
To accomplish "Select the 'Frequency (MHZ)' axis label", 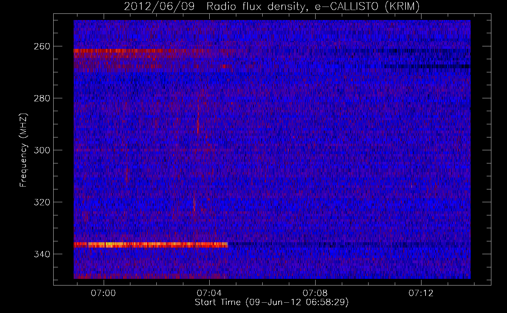I will click(x=24, y=150).
